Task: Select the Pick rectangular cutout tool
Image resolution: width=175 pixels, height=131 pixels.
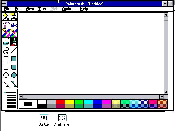Action: click(14, 17)
